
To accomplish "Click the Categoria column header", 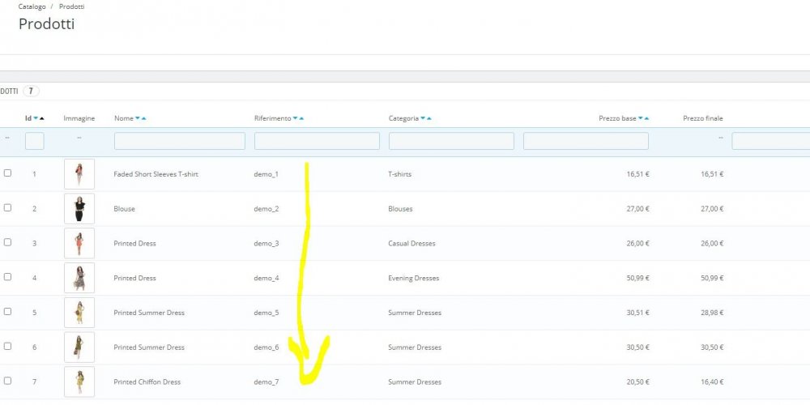I will [404, 119].
